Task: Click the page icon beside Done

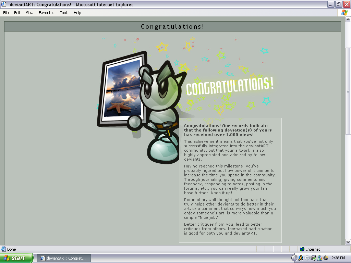Action: pyautogui.click(x=3, y=249)
